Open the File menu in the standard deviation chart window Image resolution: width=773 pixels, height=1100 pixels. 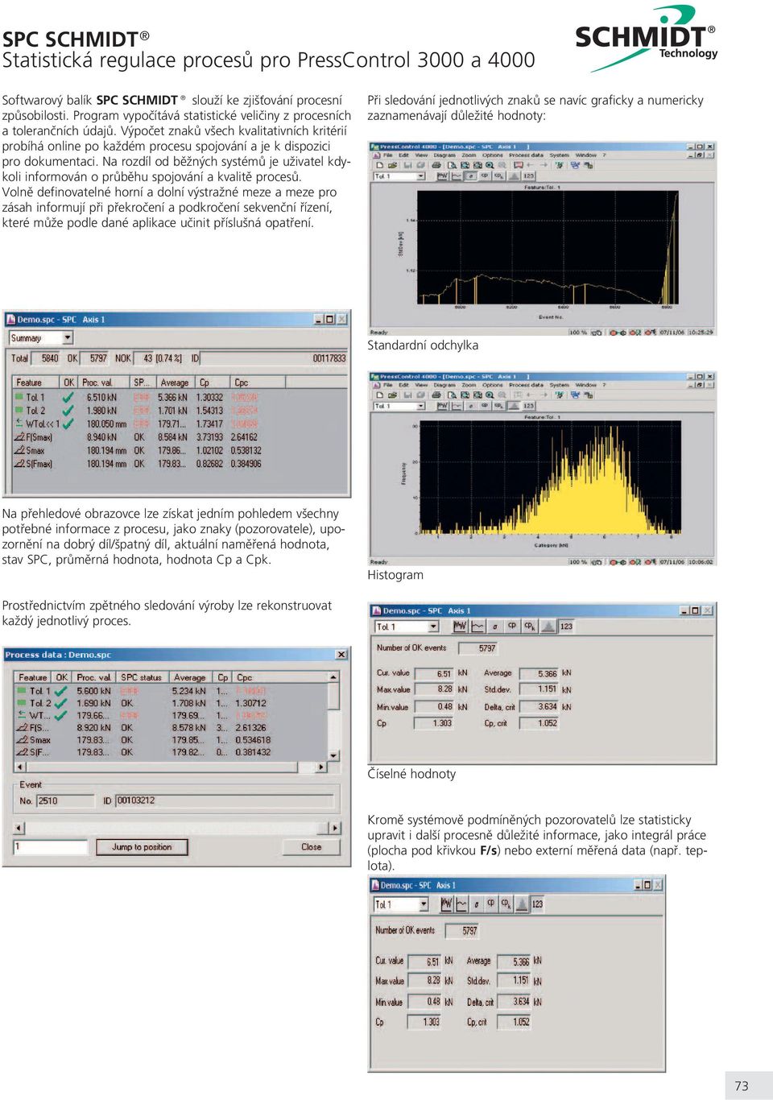[x=388, y=155]
